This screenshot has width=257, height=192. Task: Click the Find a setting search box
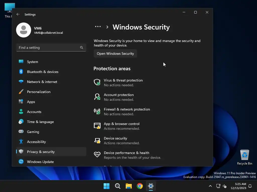51,47
